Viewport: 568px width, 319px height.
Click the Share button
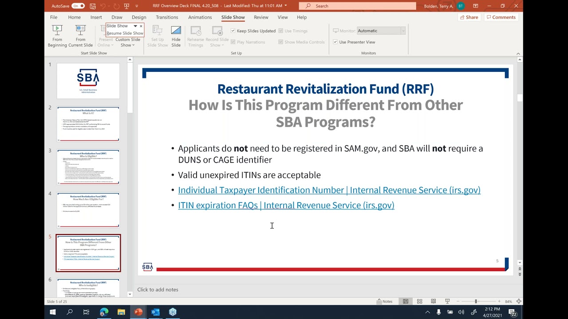click(x=469, y=17)
